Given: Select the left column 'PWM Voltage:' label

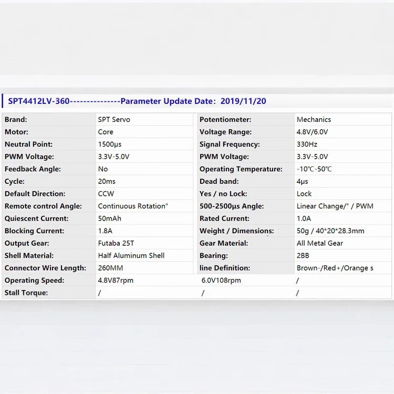Looking at the screenshot, I should [29, 157].
